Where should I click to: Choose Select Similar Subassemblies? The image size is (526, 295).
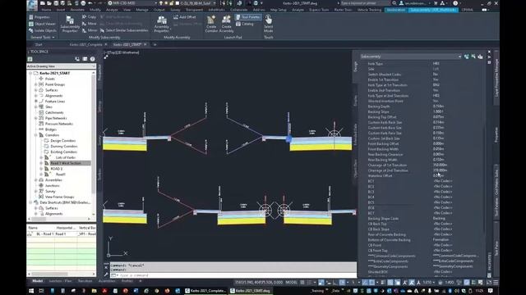tap(124, 30)
